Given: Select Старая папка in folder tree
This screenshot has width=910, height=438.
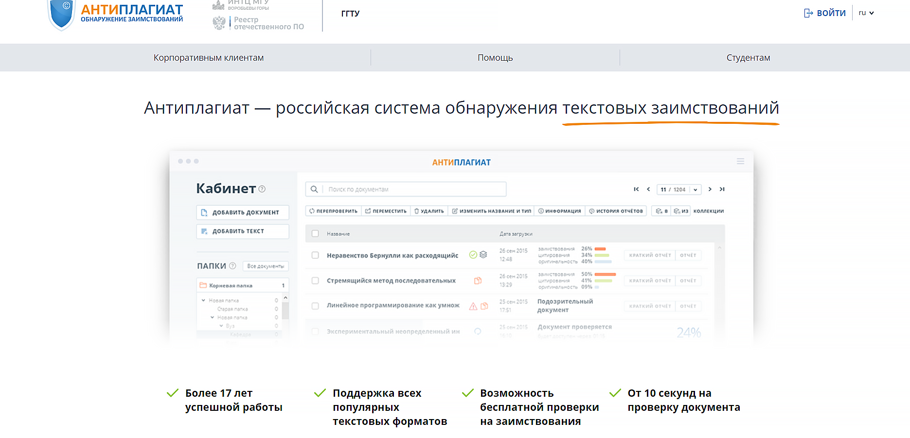Looking at the screenshot, I should pyautogui.click(x=232, y=309).
